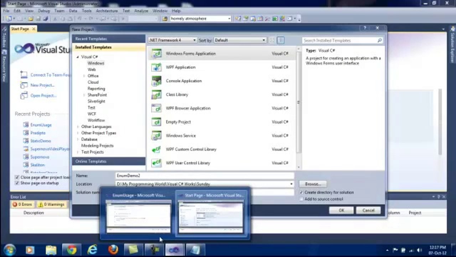
Task: Click the Open File toolbar icon
Action: 31,19
